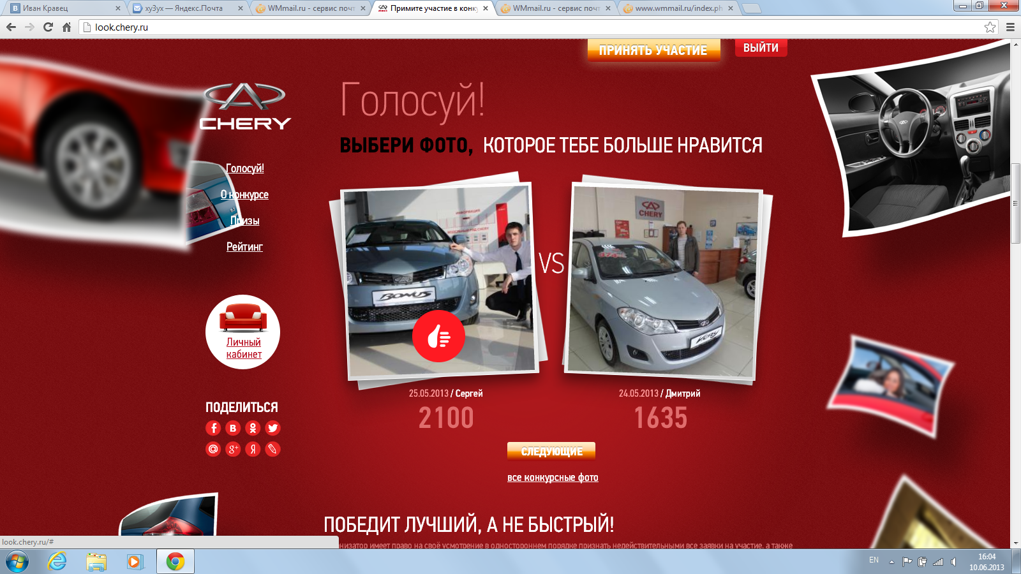Launch Internet Explorer from the taskbar
The width and height of the screenshot is (1021, 574).
click(x=57, y=562)
